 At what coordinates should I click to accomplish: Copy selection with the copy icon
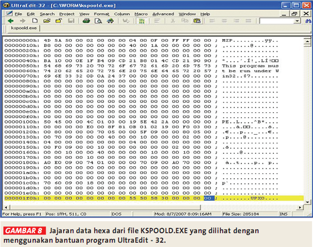coord(185,21)
